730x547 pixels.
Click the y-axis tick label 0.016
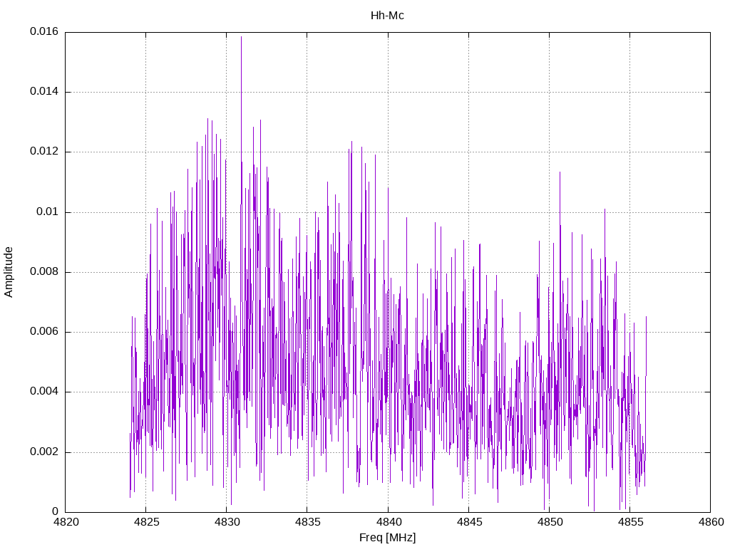(x=44, y=31)
